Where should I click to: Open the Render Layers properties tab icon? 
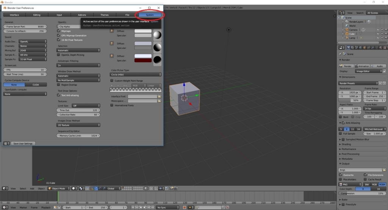tap(352, 48)
